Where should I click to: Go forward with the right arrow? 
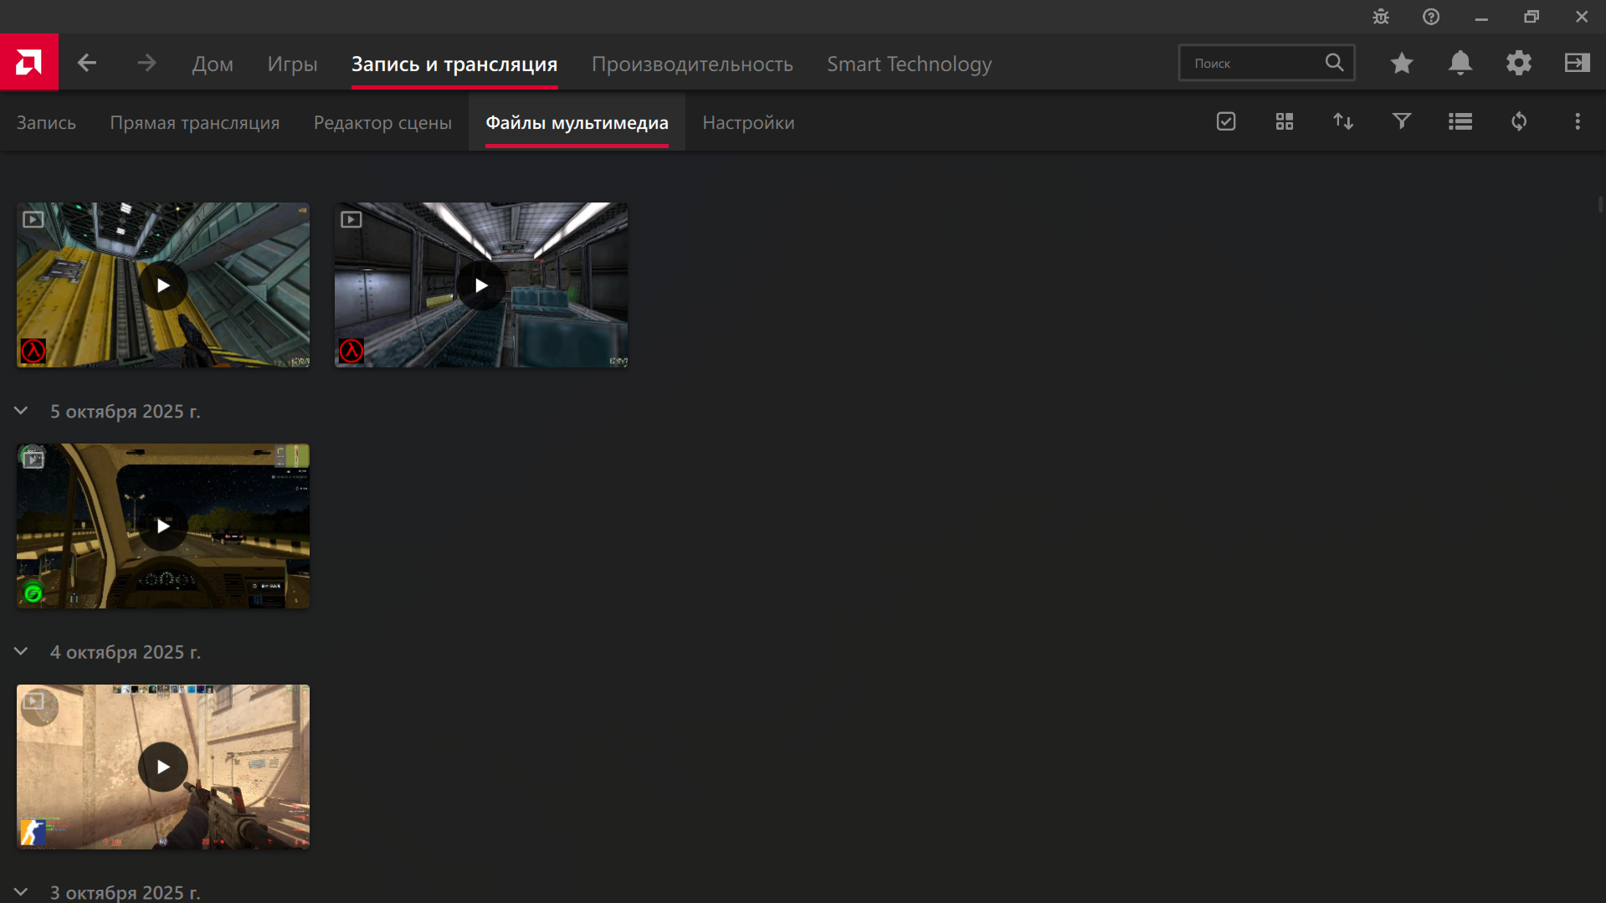click(146, 63)
